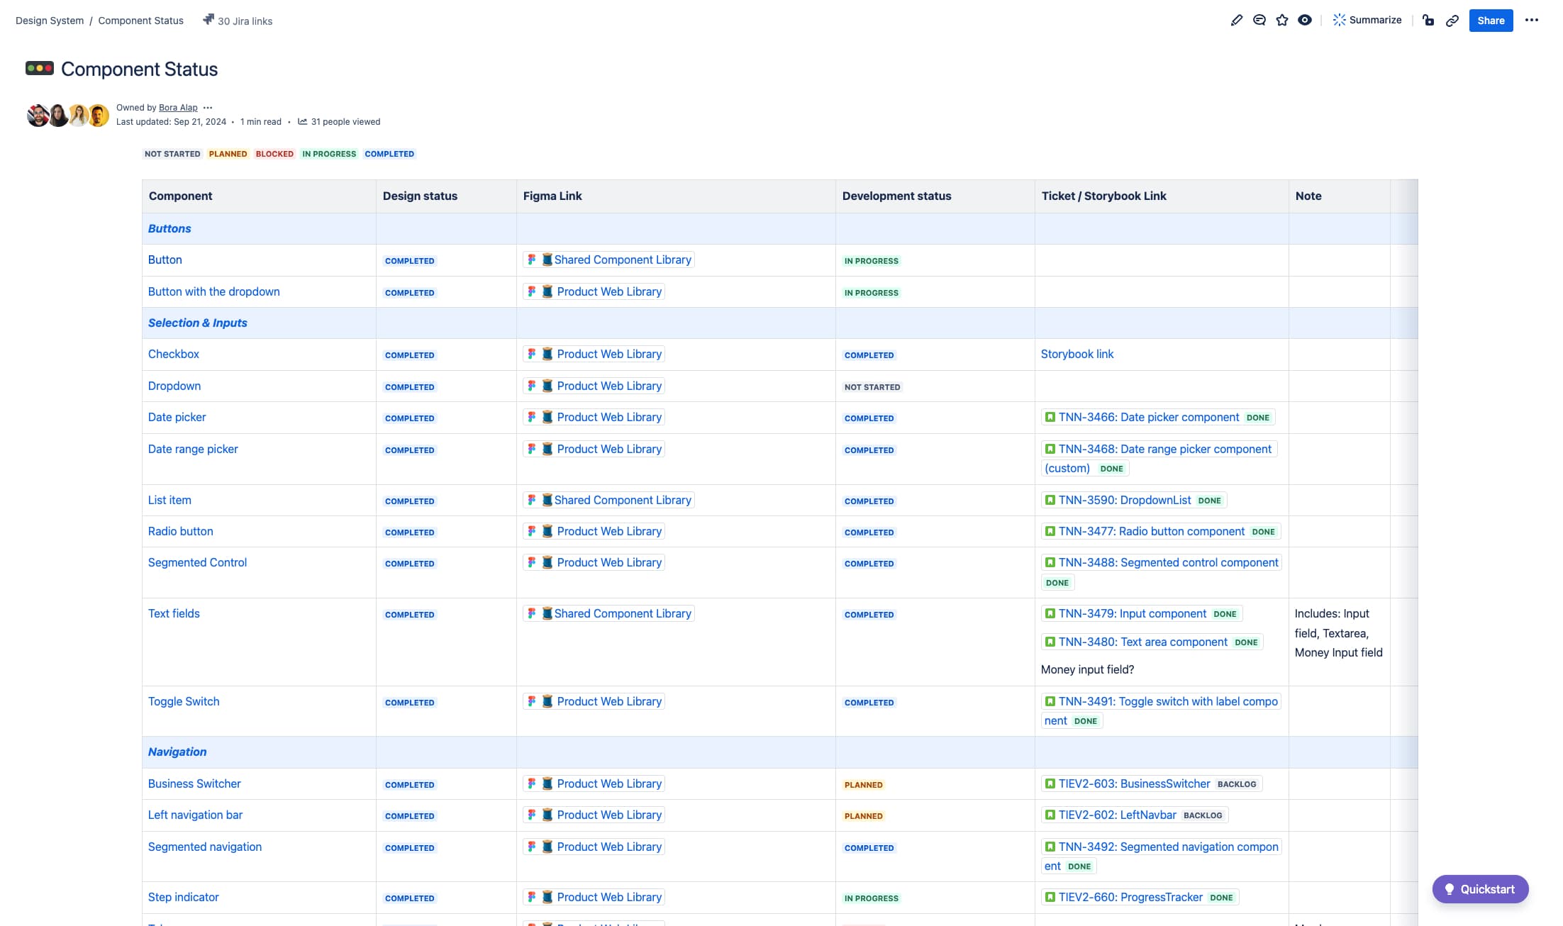Click the Share button
This screenshot has height=926, width=1563.
click(x=1490, y=21)
